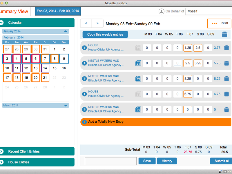Click Copy this week's entries button
This screenshot has height=174, width=232.
(x=105, y=35)
